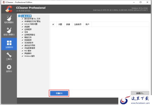152x105 pixels.
Task: Minimize the CCleaner window
Action: pyautogui.click(x=134, y=2)
